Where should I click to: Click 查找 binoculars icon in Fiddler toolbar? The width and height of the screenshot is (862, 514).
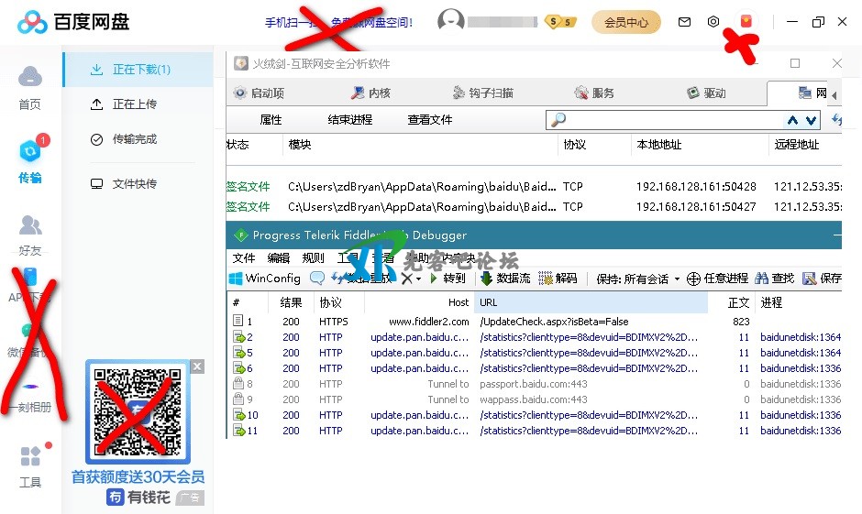pos(776,279)
